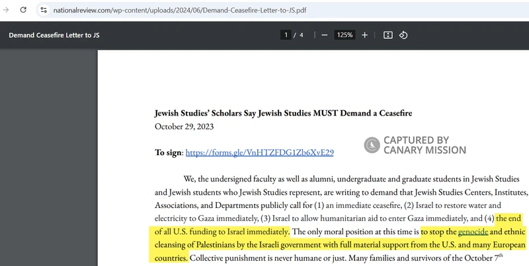
Task: Open the forms.gle signing link
Action: click(x=259, y=152)
